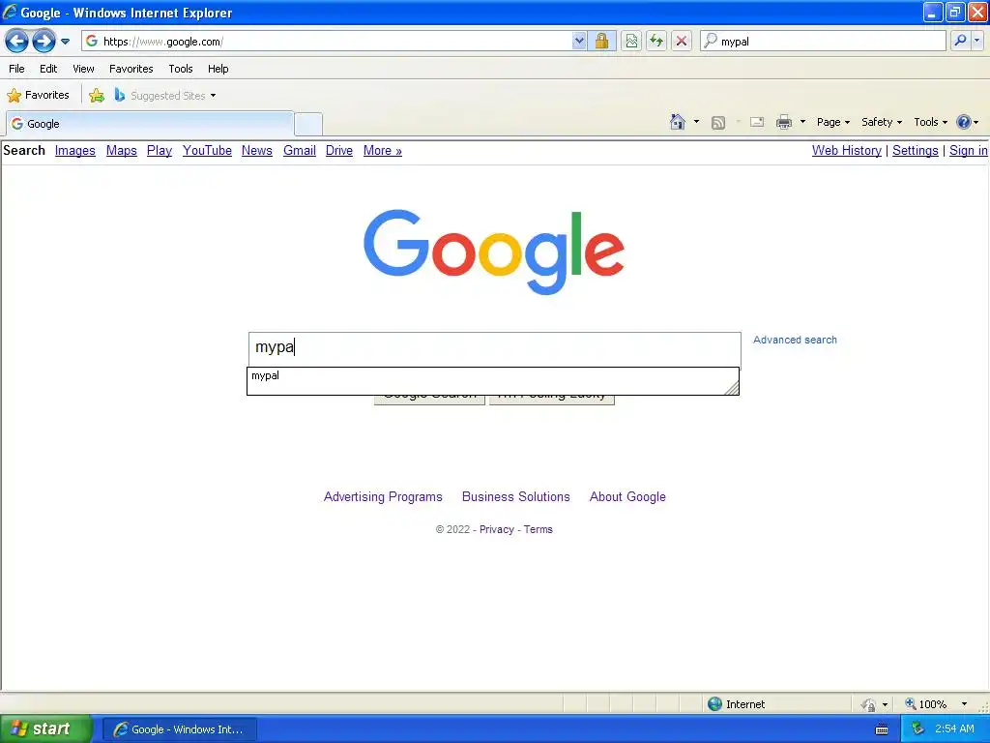Open the Safety command bar menu
990x743 pixels.
tap(882, 122)
